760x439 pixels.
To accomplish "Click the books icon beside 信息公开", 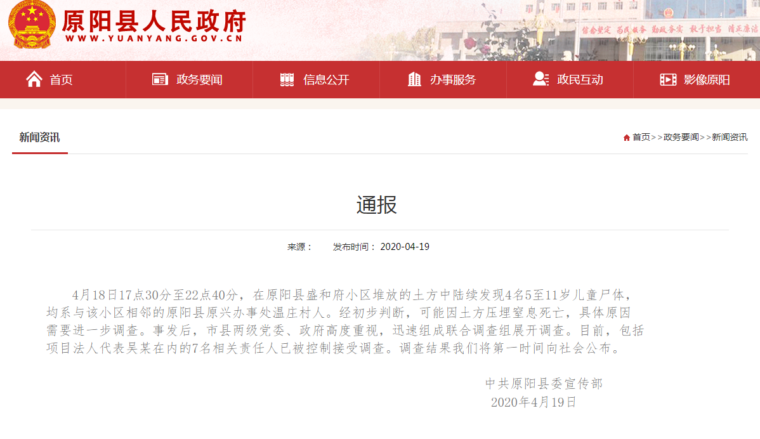I will click(287, 79).
